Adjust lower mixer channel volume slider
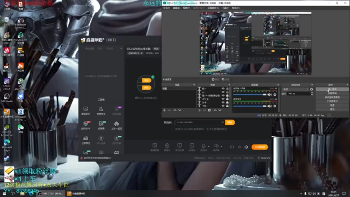 249,106
